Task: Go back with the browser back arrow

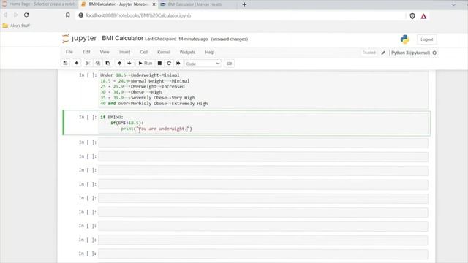Action: 5,15
